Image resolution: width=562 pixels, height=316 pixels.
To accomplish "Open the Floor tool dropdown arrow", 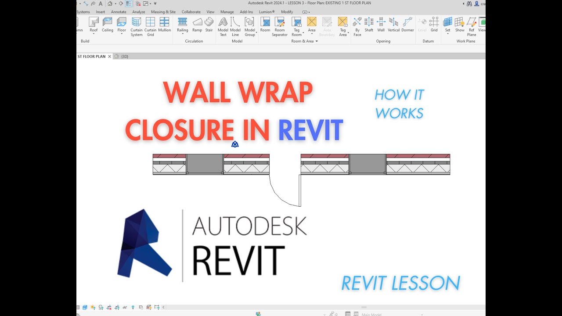I will (122, 34).
